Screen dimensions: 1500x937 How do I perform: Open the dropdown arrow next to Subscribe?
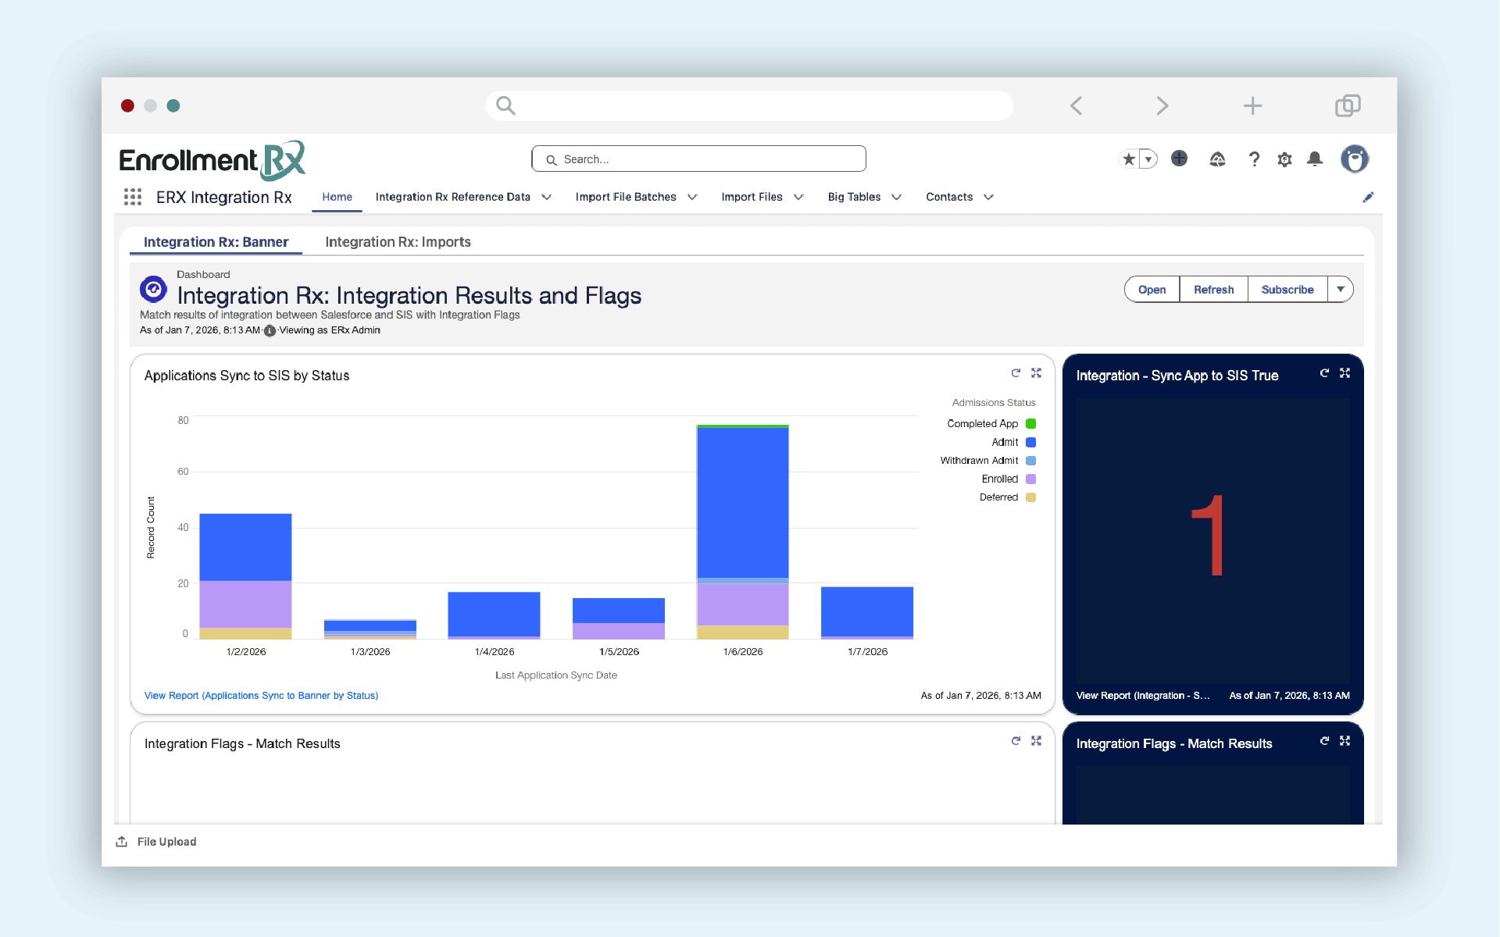1341,290
